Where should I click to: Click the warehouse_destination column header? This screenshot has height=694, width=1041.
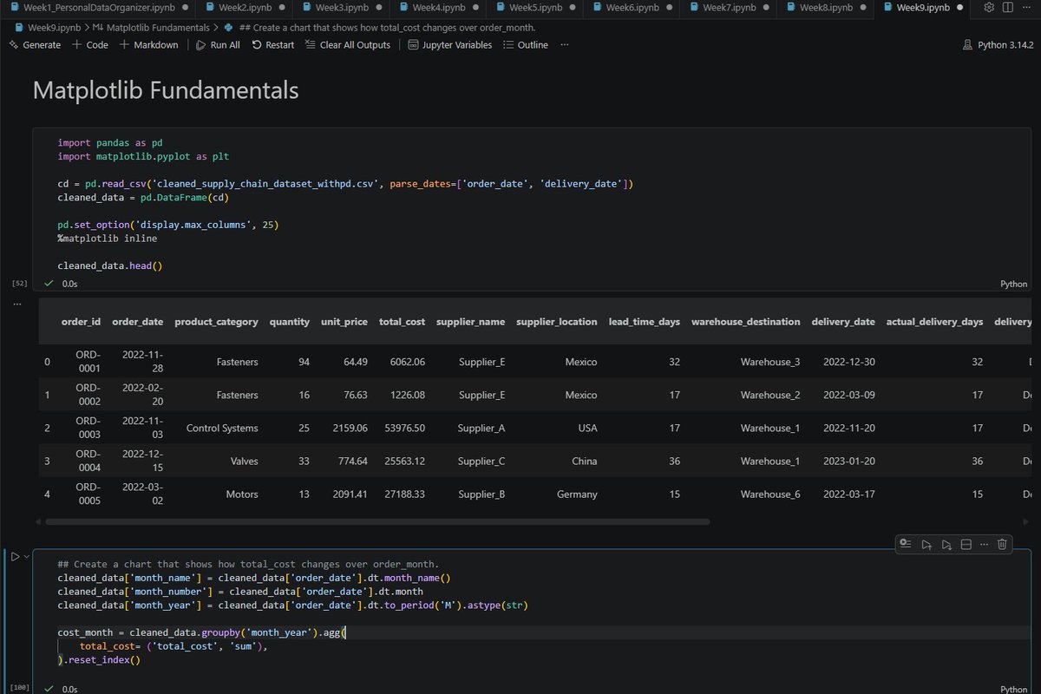[x=745, y=322]
